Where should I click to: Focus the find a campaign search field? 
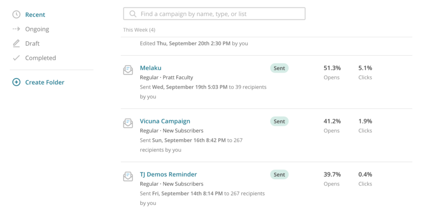pos(214,14)
